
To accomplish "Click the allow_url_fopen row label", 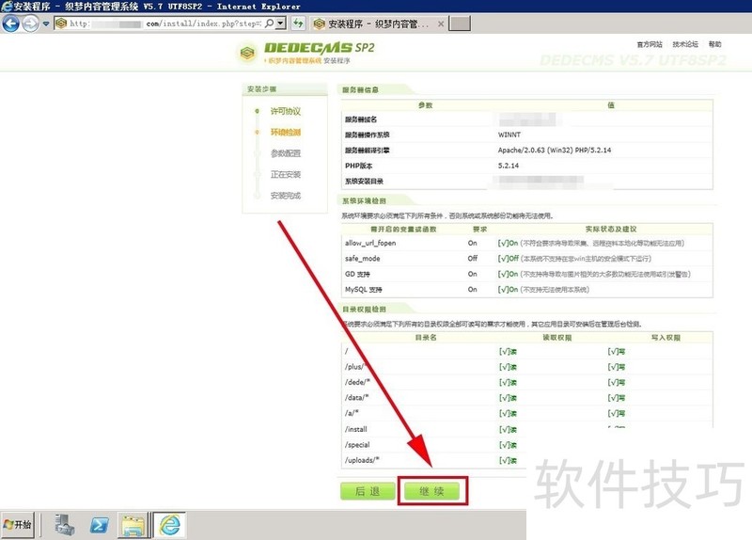I will 370,243.
